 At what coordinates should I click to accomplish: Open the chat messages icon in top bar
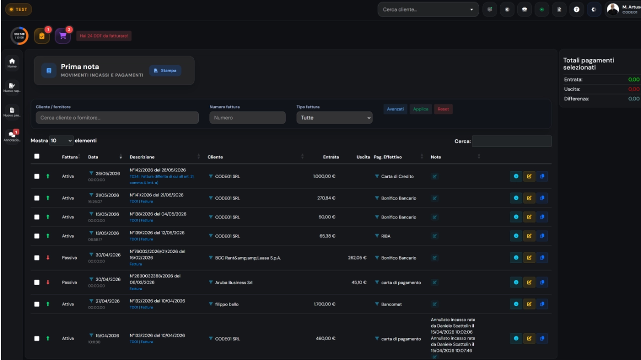pos(490,9)
